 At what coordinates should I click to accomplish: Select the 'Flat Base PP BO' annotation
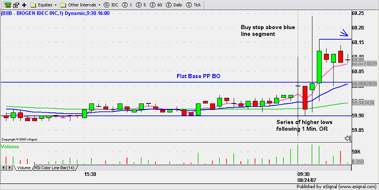click(199, 76)
